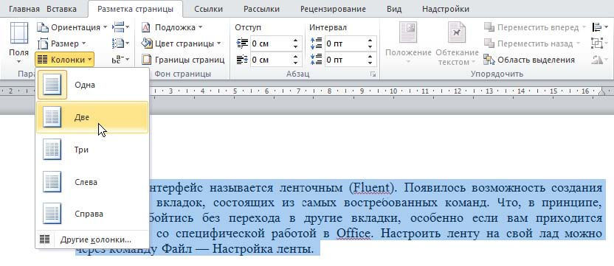Switch to the Ссылки tab

pos(209,9)
